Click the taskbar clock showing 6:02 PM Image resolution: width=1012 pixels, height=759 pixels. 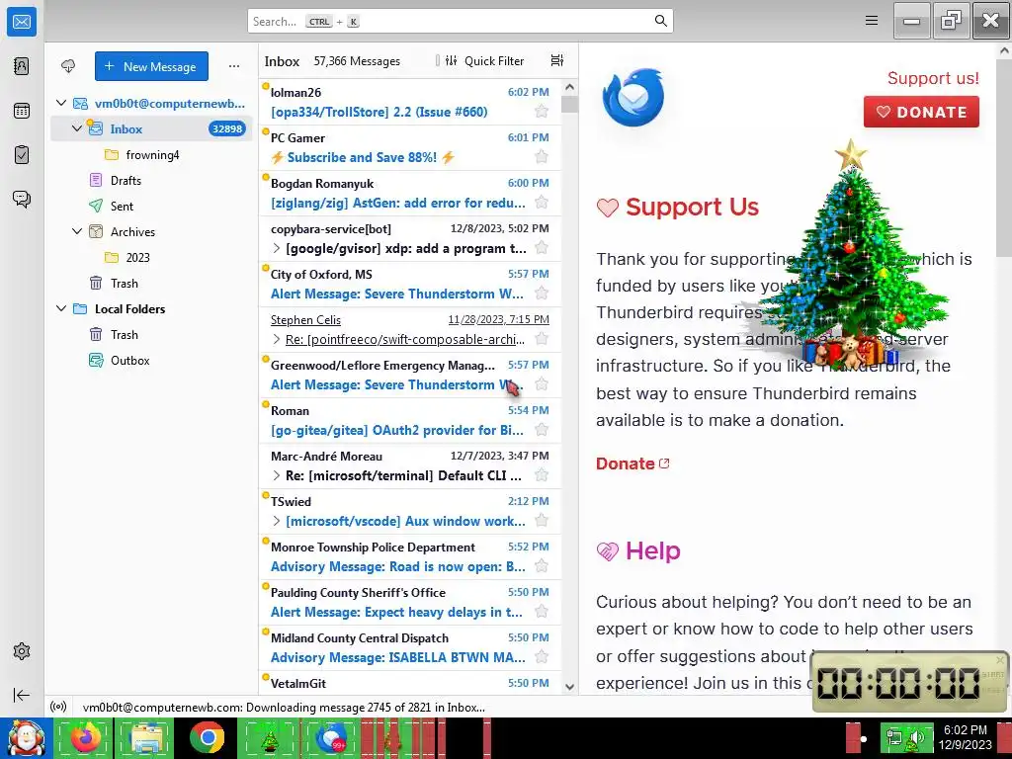pyautogui.click(x=965, y=737)
